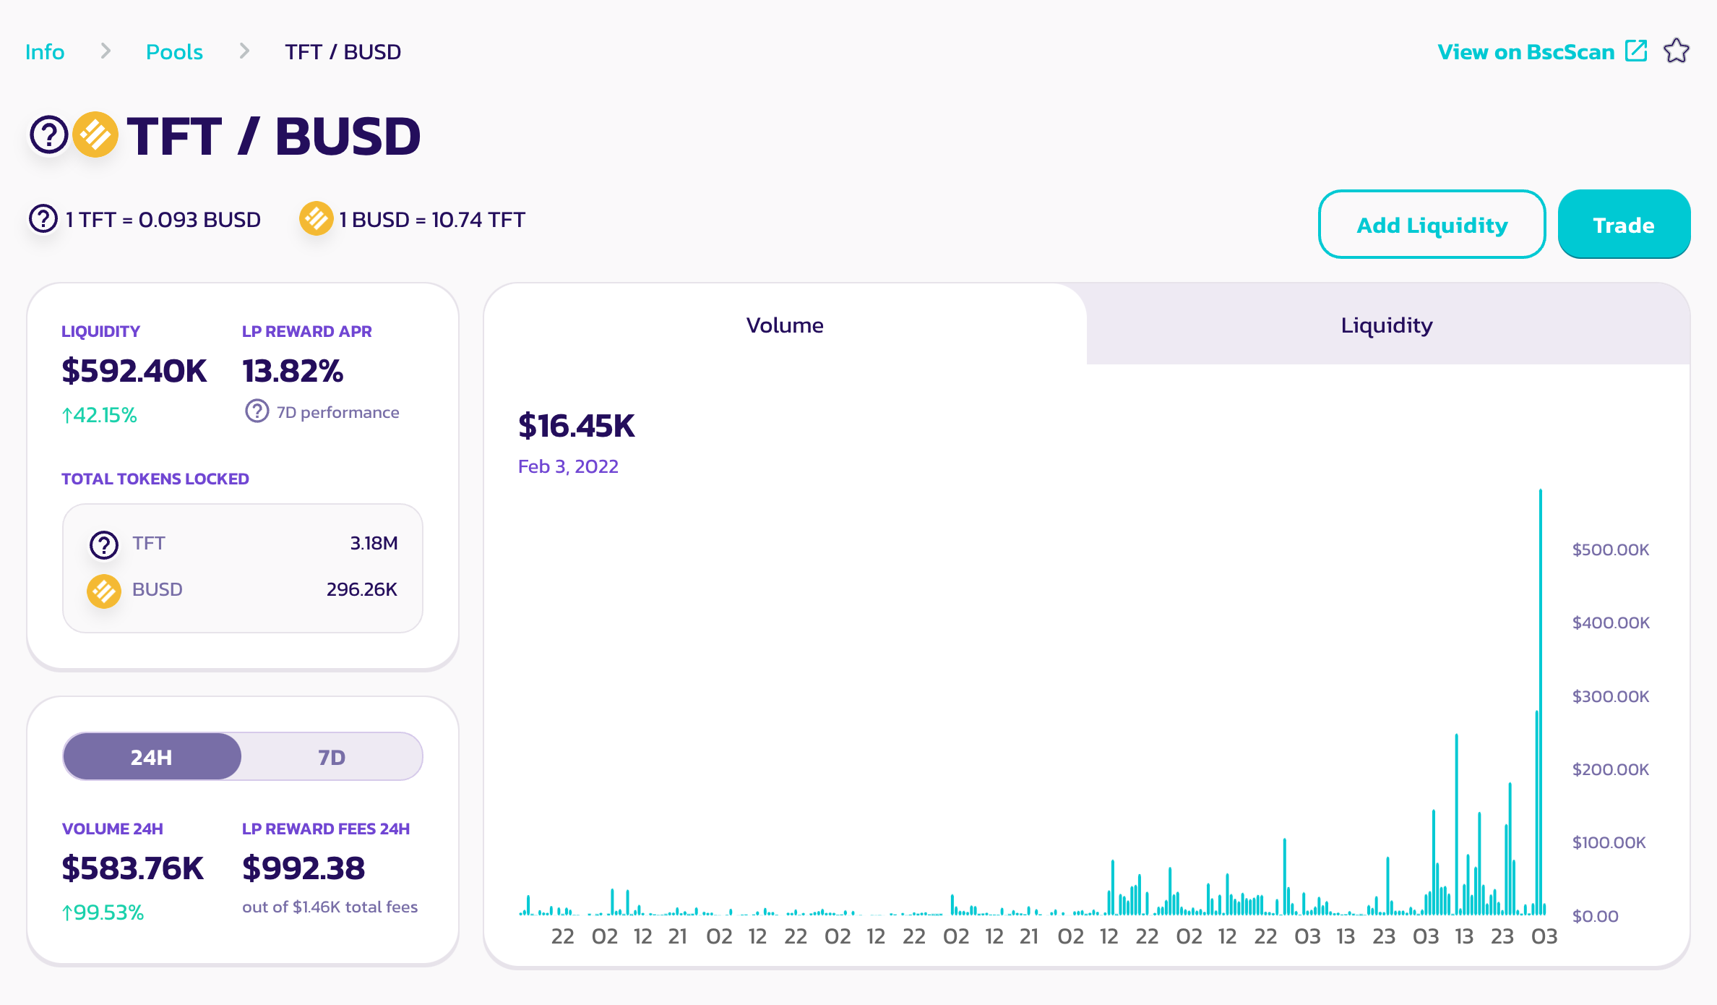Click the $500.00K axis label
This screenshot has height=1005, width=1717.
point(1611,549)
